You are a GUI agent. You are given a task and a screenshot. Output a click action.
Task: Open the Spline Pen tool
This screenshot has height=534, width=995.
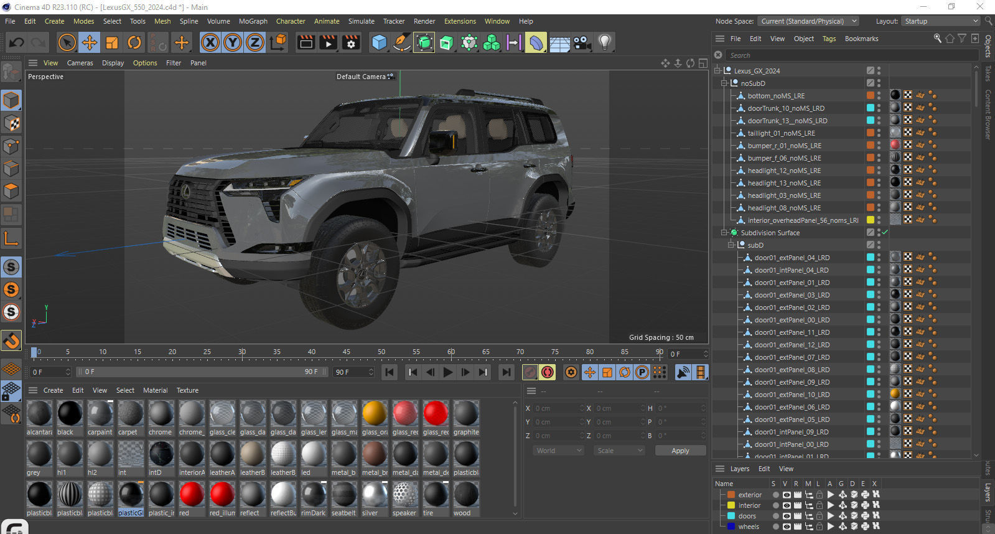(x=401, y=42)
